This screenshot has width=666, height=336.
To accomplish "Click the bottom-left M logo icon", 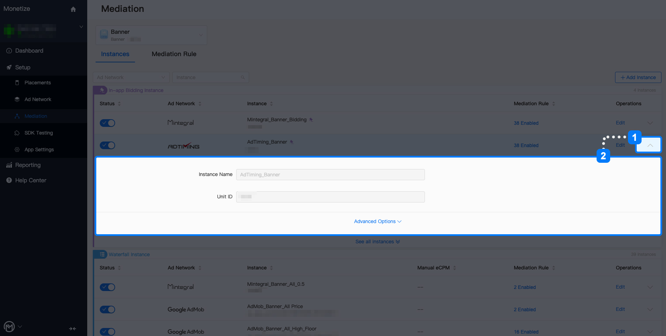I will click(9, 327).
